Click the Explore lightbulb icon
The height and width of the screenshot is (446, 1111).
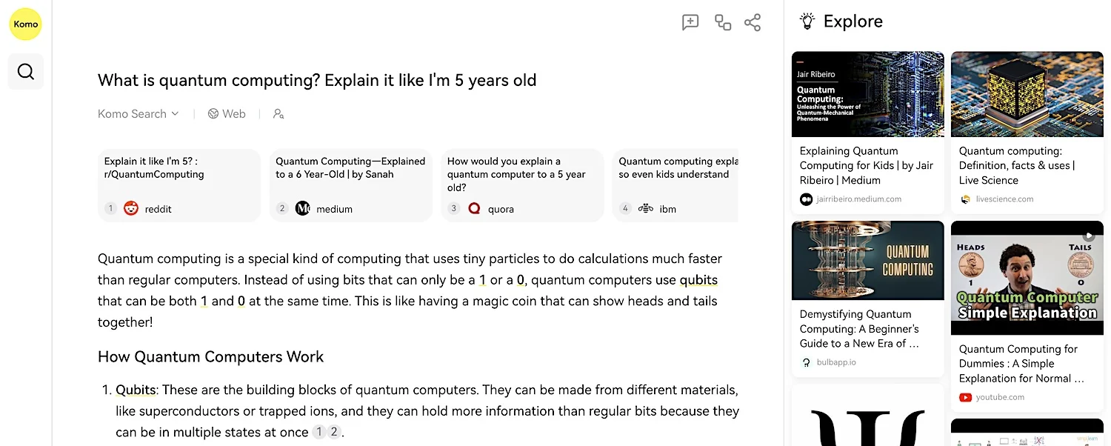click(807, 21)
